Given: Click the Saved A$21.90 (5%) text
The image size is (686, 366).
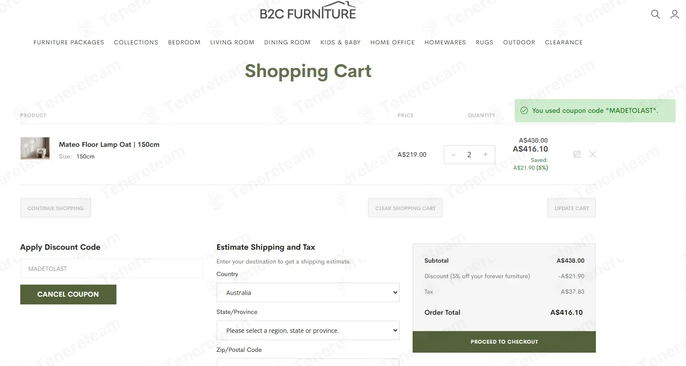Looking at the screenshot, I should pyautogui.click(x=531, y=164).
